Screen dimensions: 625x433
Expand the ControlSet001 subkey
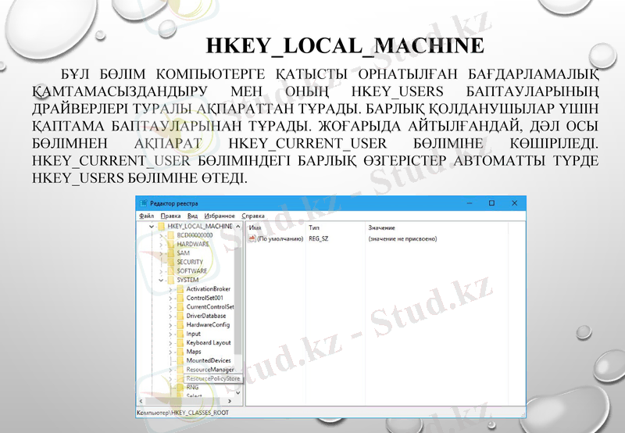coord(170,299)
